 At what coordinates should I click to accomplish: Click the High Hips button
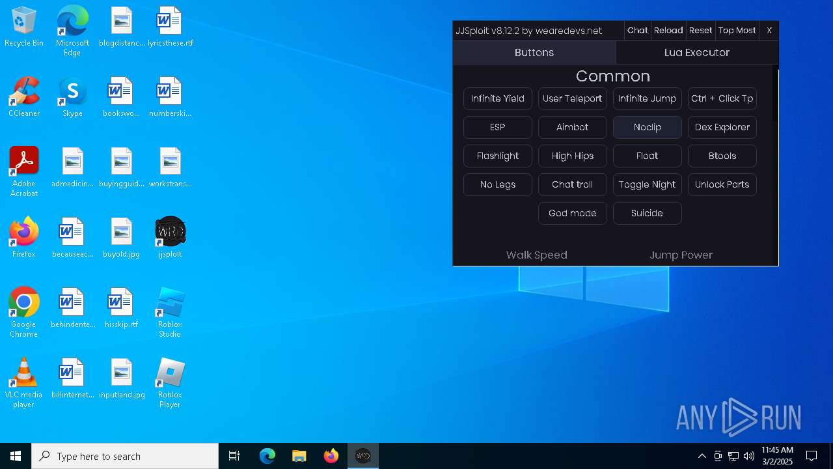[573, 156]
